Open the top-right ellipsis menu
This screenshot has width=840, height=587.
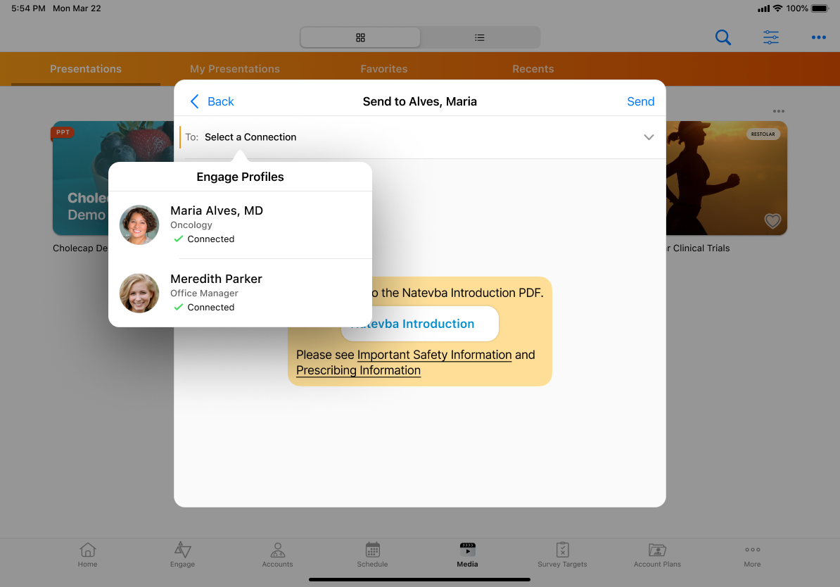point(818,37)
